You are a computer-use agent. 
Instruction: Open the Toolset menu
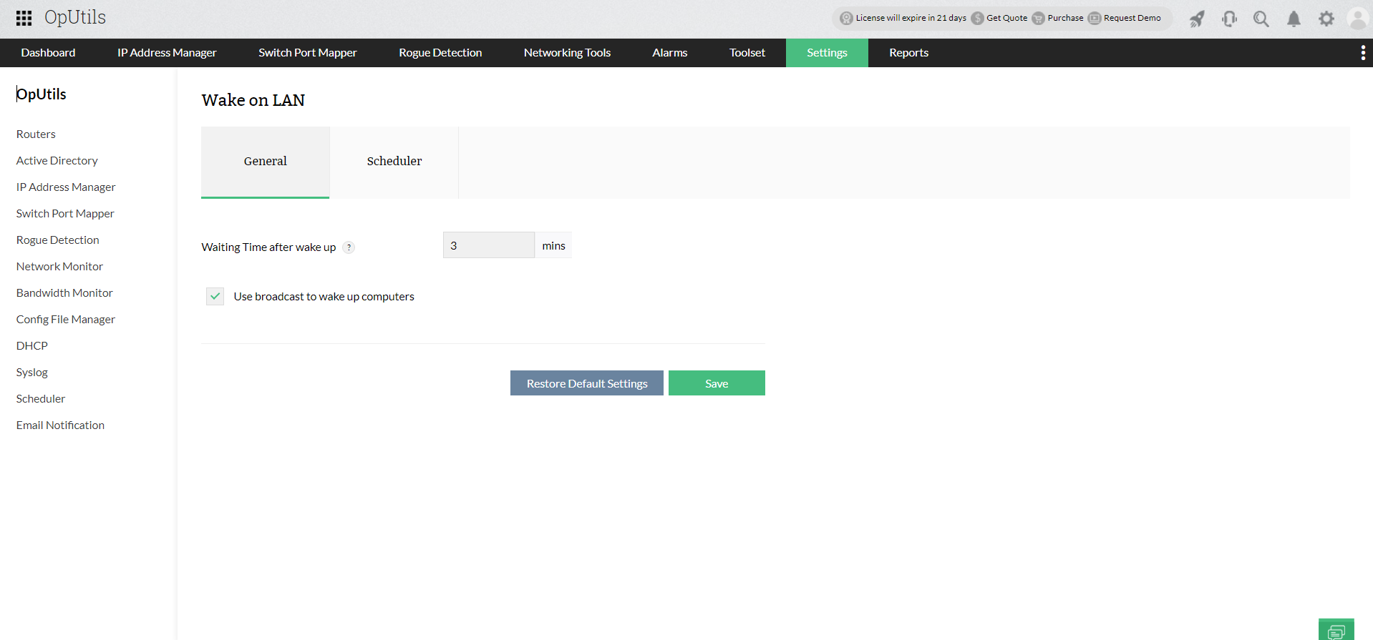point(747,53)
